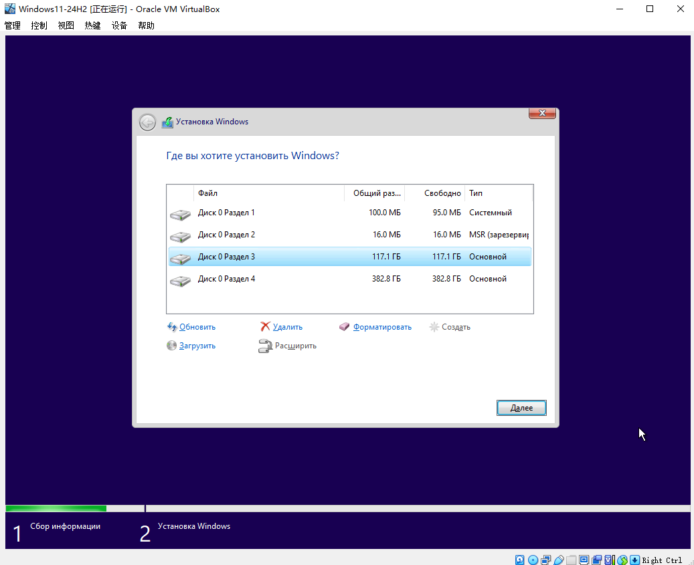Click the drive icon for Диск 0 Раздел 2
The width and height of the screenshot is (694, 565).
coord(180,237)
